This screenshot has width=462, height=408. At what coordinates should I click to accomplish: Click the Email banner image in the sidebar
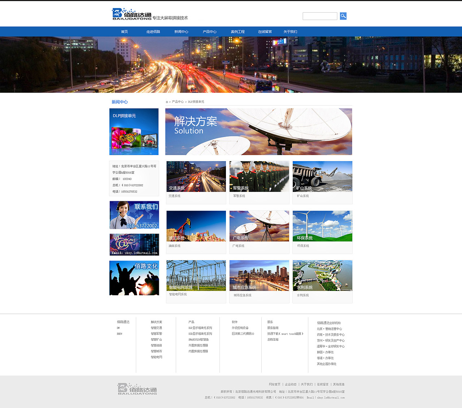134,245
